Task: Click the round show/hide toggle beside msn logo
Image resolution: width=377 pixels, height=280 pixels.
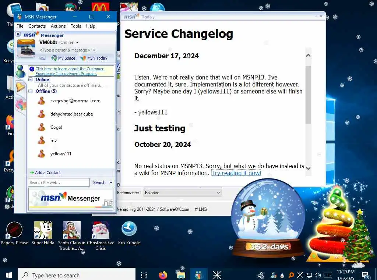Action: pyautogui.click(x=18, y=34)
